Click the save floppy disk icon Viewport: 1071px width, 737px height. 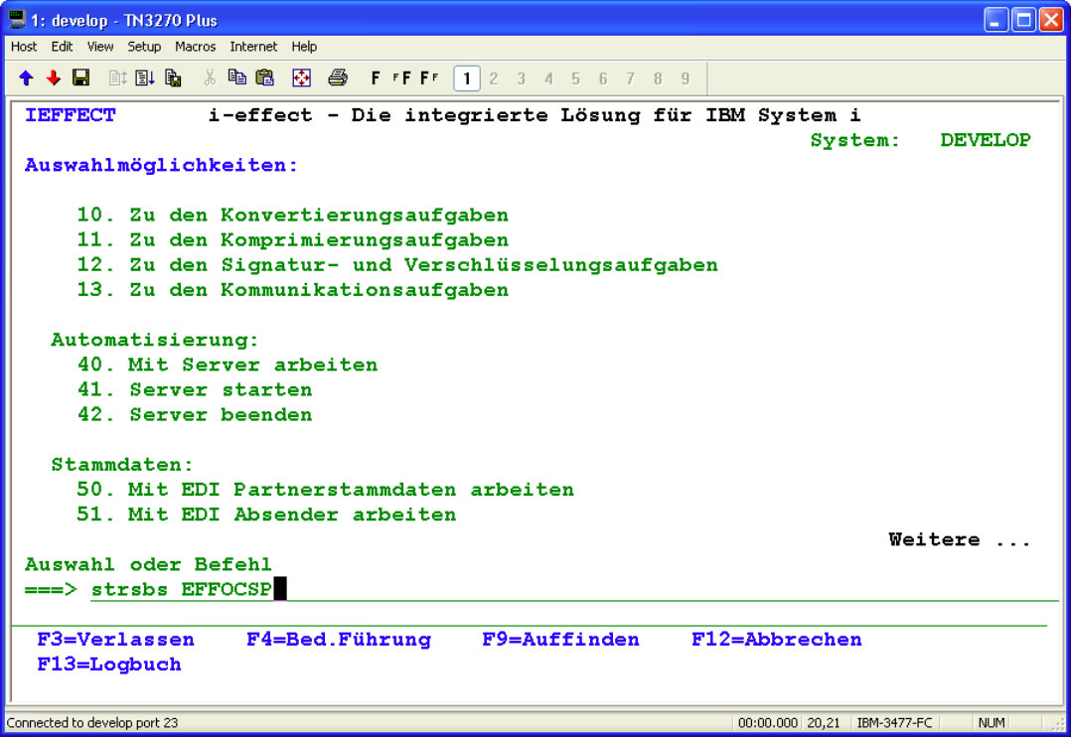point(80,77)
